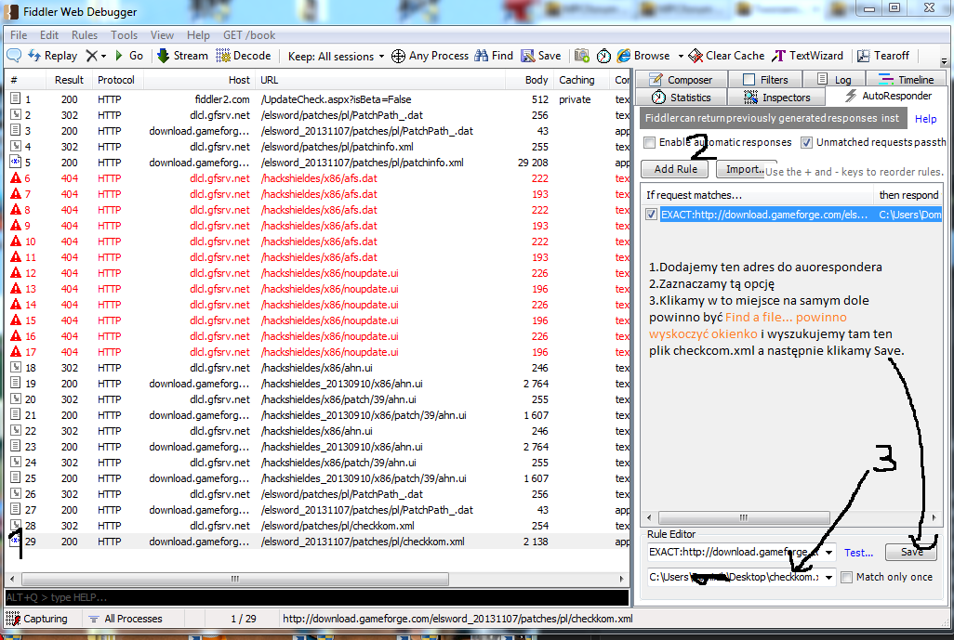The width and height of the screenshot is (954, 640).
Task: Click the Browse Internet Explorer button
Action: 643,56
